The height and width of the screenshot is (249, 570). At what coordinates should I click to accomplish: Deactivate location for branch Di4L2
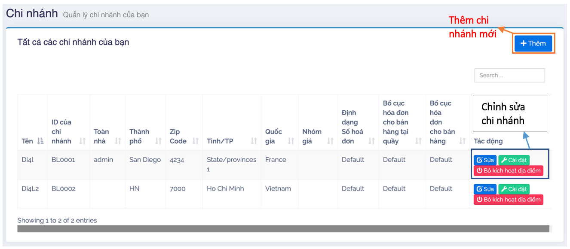click(508, 199)
